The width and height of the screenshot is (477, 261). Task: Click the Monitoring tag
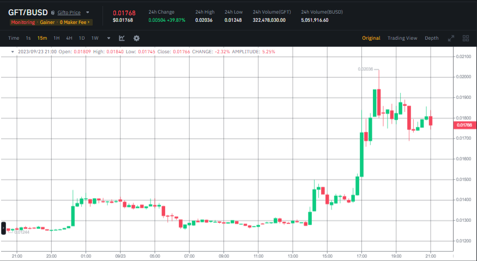tap(23, 22)
